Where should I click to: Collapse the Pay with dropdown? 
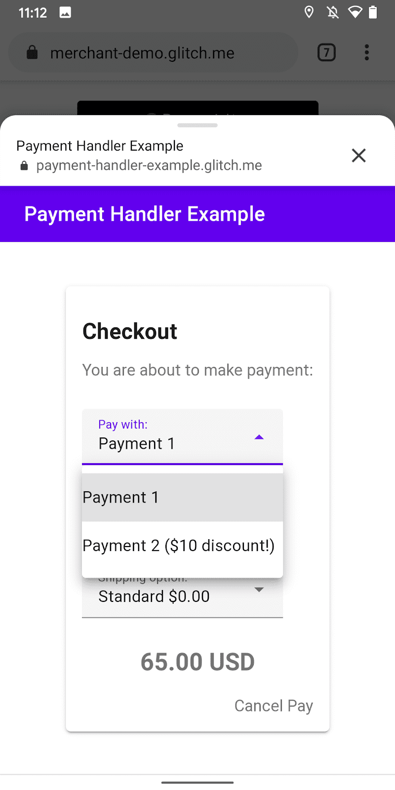[x=259, y=436]
